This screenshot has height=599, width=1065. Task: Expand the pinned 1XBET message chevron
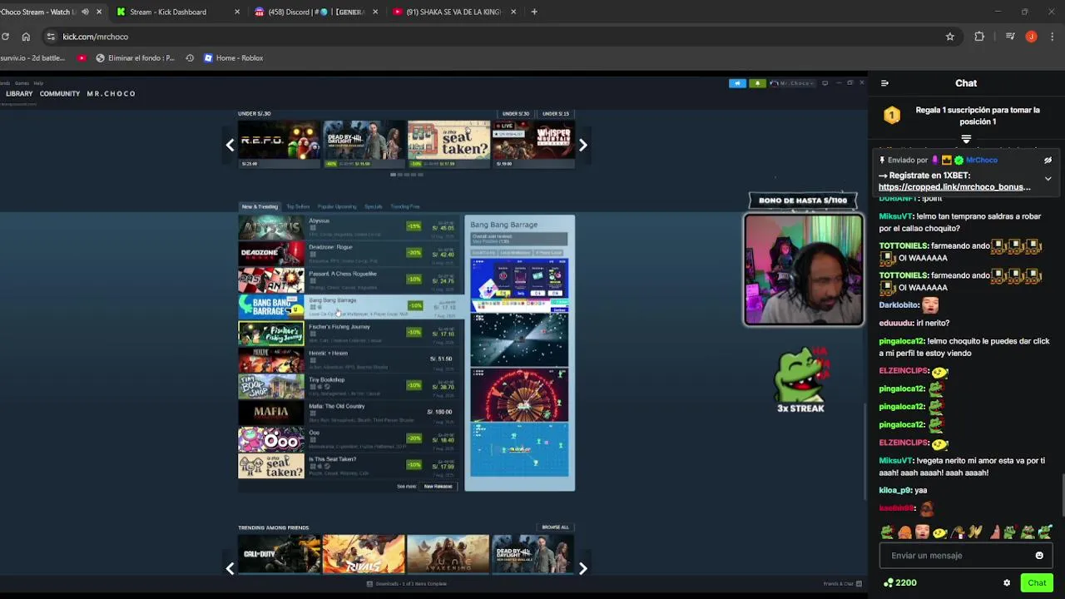tap(1048, 179)
